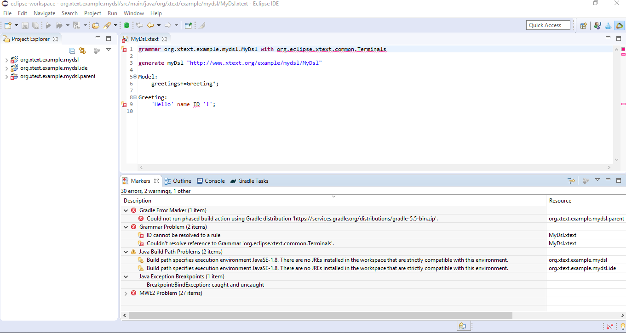Expand the org.xtext.example.mydsl.ide project
626x333 pixels.
[6, 68]
